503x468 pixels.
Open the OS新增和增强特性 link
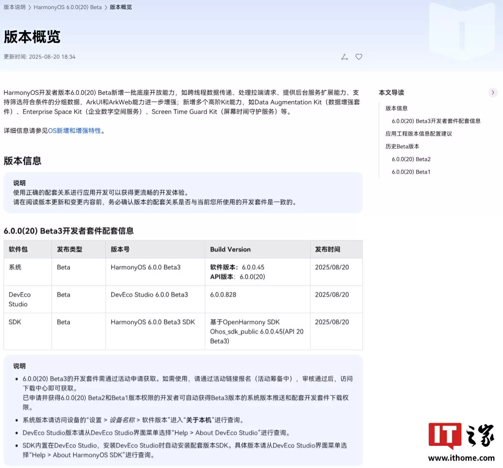coord(75,131)
